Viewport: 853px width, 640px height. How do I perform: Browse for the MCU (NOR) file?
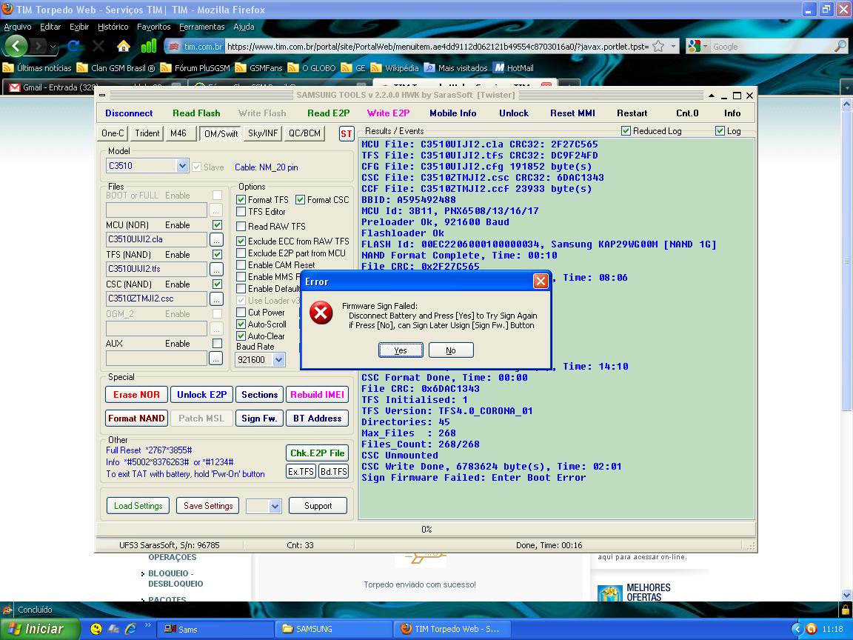coord(216,239)
